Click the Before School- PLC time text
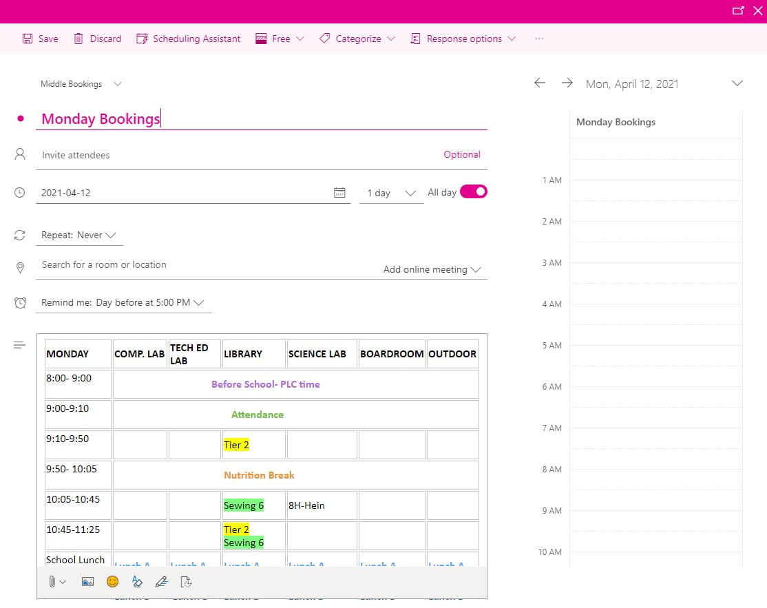This screenshot has height=608, width=767. click(266, 384)
